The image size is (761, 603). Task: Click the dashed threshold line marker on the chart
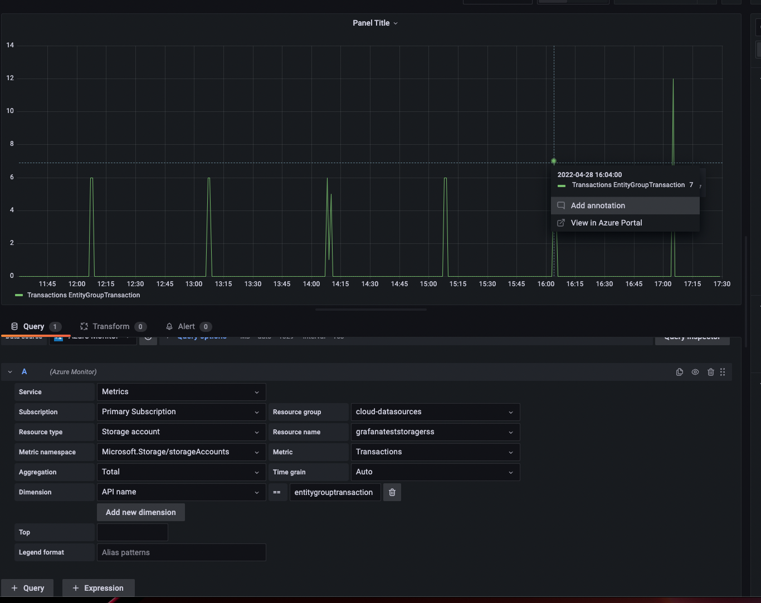pyautogui.click(x=553, y=161)
